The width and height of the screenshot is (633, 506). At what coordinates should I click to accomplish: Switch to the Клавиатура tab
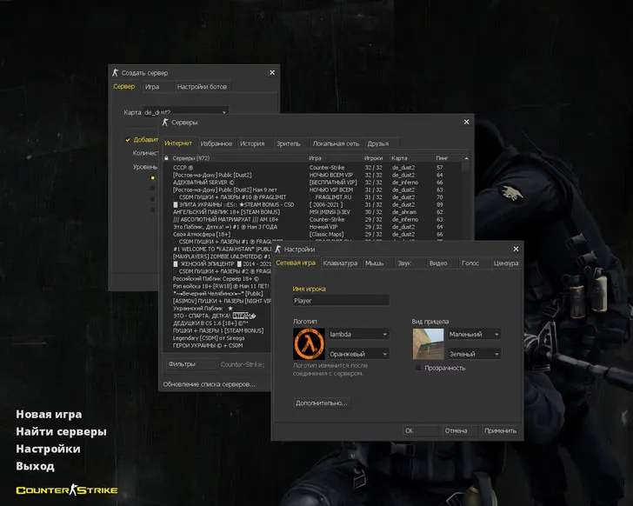pos(339,263)
